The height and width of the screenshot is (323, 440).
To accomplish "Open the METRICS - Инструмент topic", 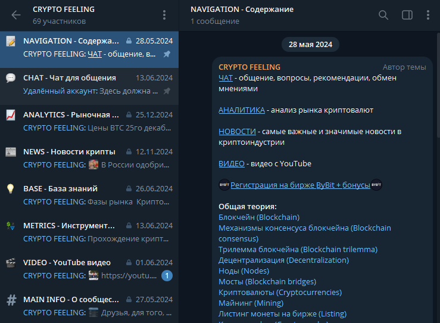I will point(89,235).
